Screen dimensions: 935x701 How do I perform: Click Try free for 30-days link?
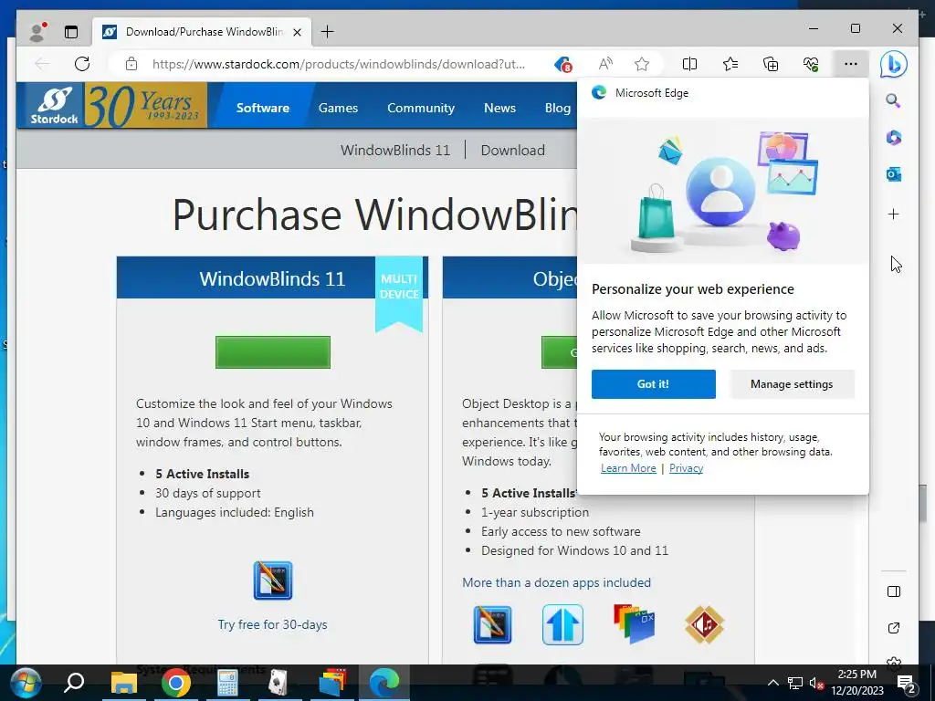[x=272, y=624]
